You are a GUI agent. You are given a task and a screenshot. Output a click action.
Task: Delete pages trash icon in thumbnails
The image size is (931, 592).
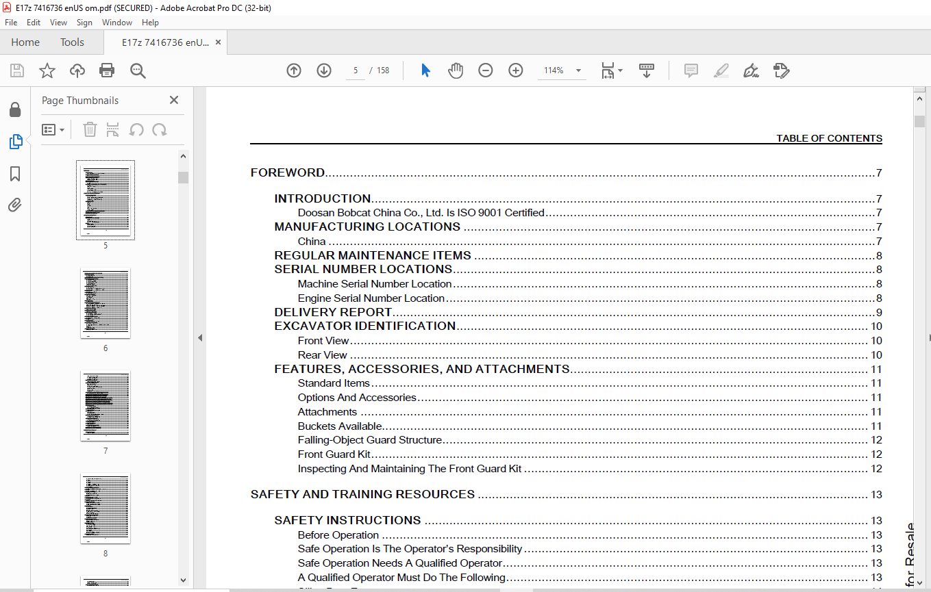[90, 129]
